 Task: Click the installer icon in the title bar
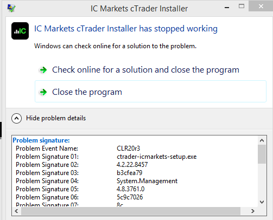coord(11,8)
